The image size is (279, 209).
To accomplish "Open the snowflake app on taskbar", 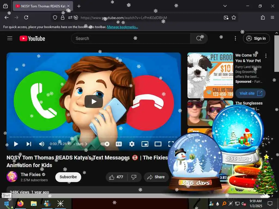I will [60, 204].
